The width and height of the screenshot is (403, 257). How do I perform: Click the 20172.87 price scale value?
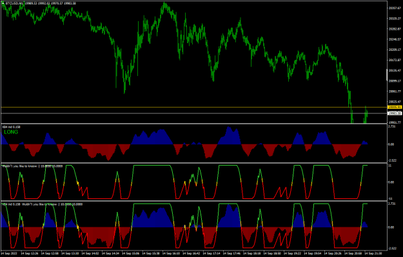pos(395,60)
